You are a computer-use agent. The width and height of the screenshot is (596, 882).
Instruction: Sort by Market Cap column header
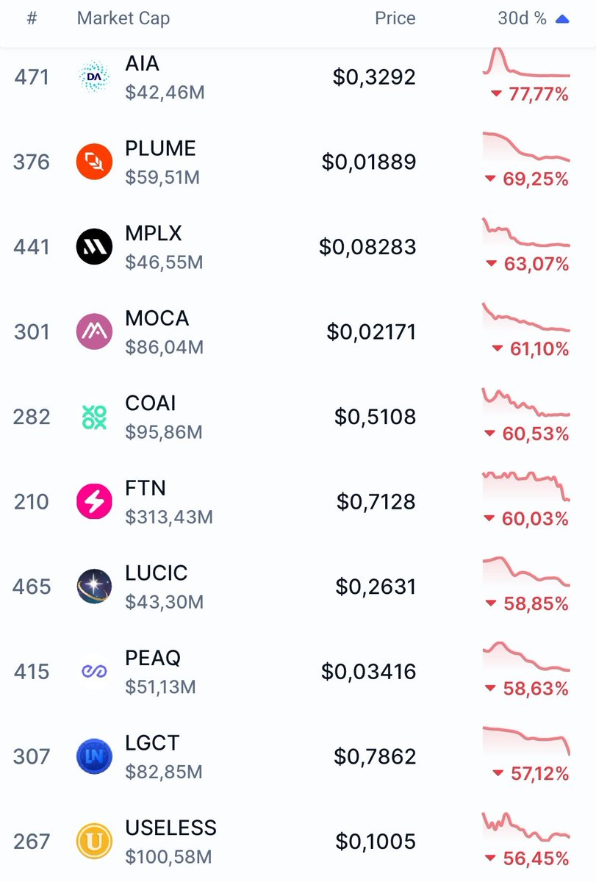point(123,19)
